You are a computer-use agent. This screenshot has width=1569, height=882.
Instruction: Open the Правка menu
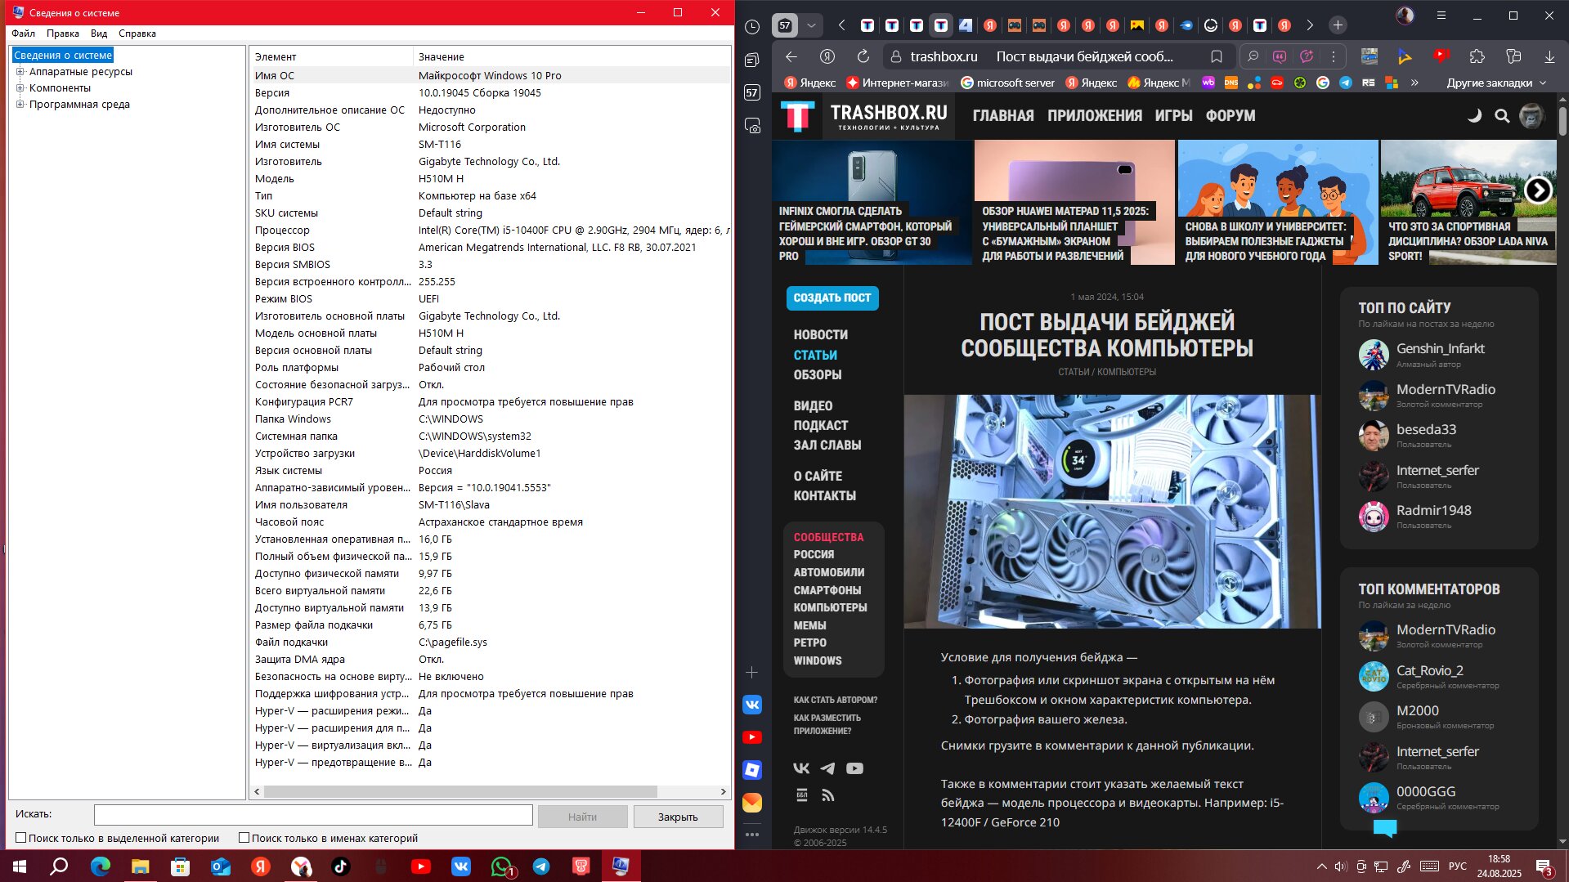pos(63,34)
